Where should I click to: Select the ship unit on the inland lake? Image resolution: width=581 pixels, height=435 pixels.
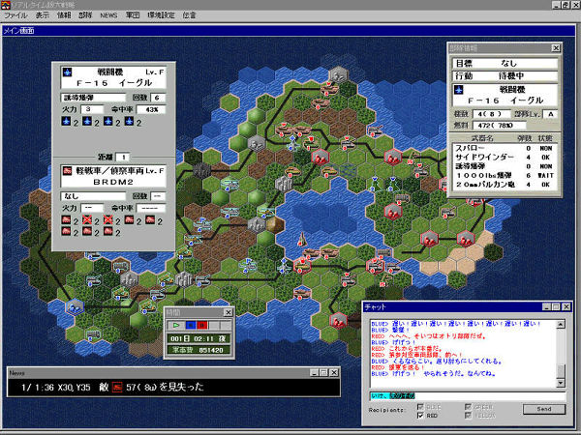click(302, 240)
